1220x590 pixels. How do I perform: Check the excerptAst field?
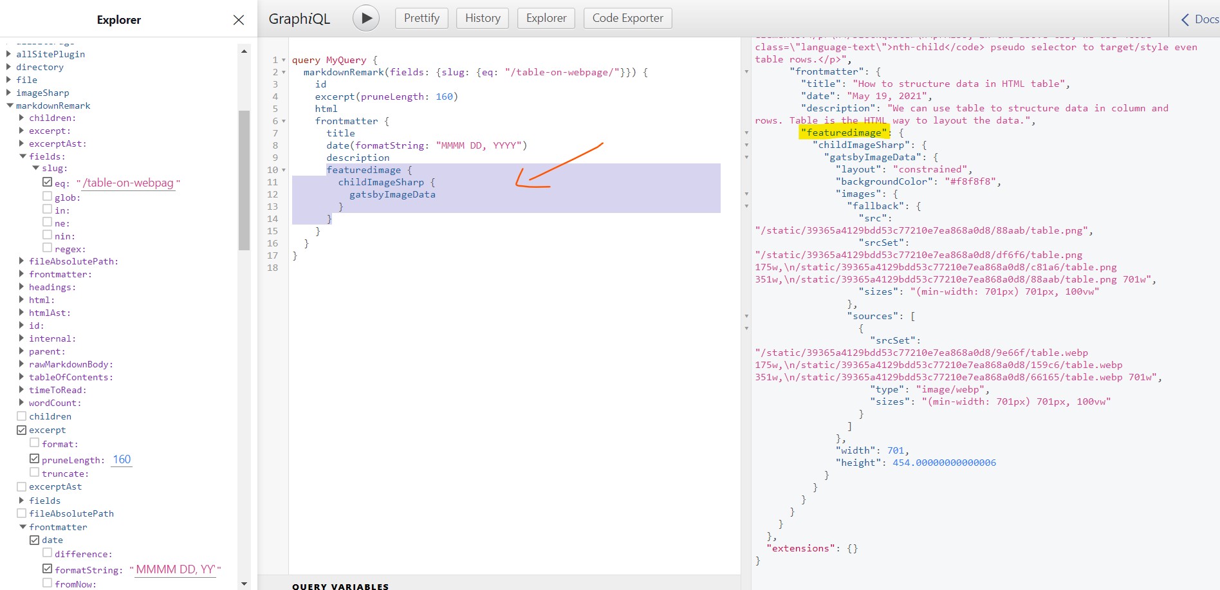(21, 486)
